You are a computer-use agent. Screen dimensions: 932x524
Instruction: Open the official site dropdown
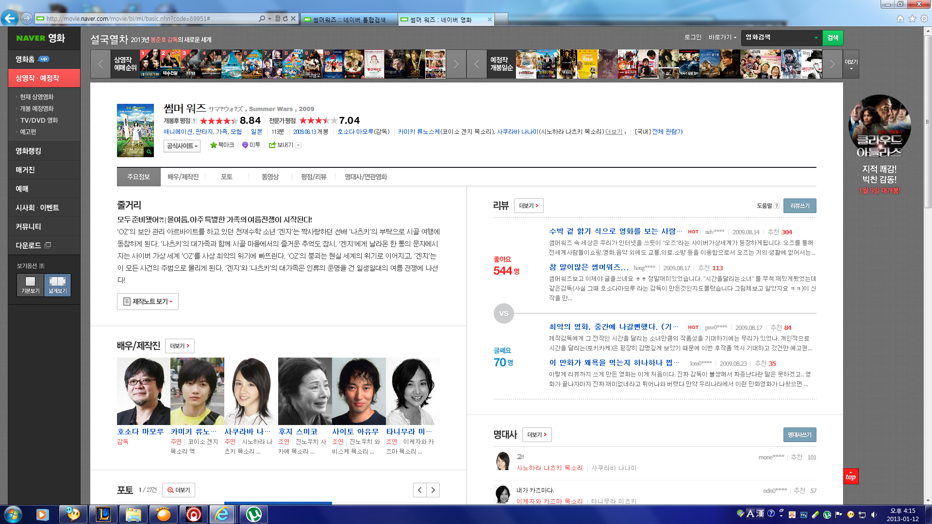(182, 146)
